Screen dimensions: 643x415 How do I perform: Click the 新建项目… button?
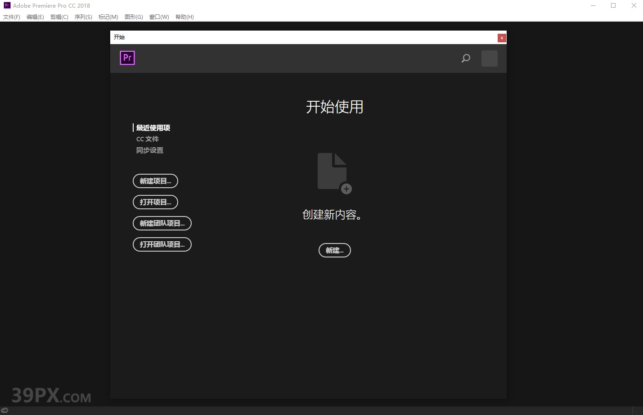(155, 181)
